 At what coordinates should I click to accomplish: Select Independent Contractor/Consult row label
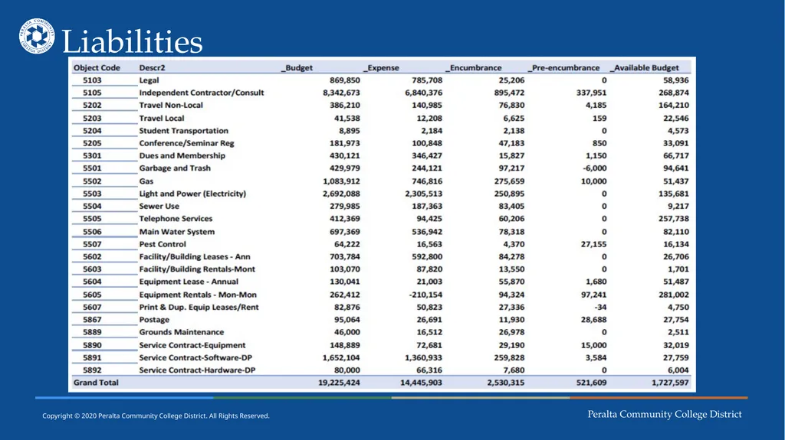(x=202, y=93)
